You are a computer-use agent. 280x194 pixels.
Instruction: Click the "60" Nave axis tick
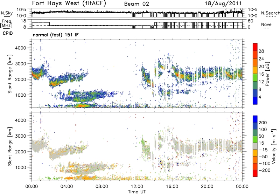coord(250,21)
